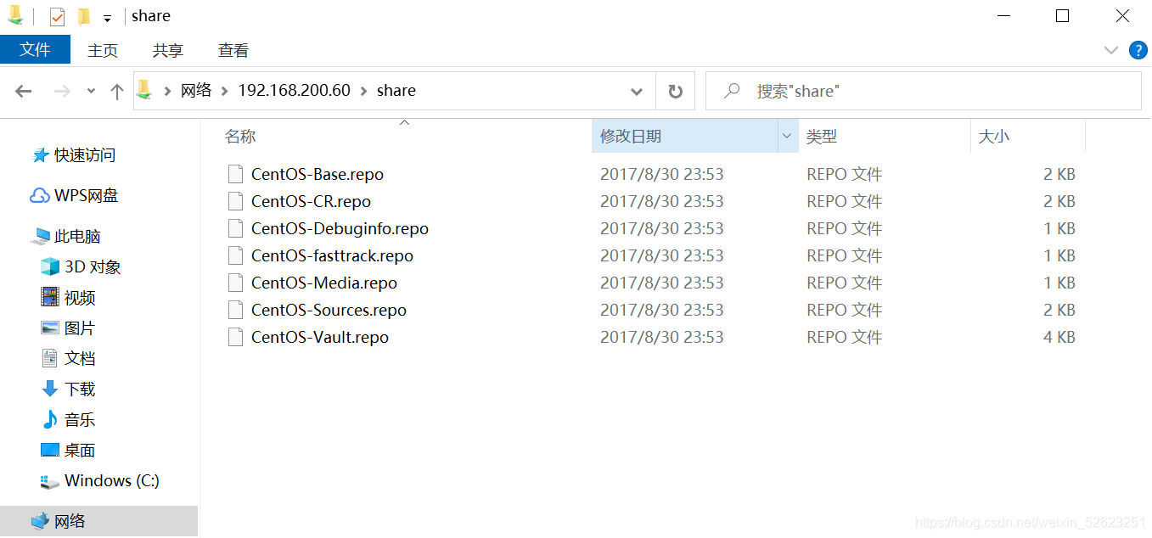Image resolution: width=1152 pixels, height=538 pixels.
Task: Go forward with the right arrow
Action: [x=61, y=91]
